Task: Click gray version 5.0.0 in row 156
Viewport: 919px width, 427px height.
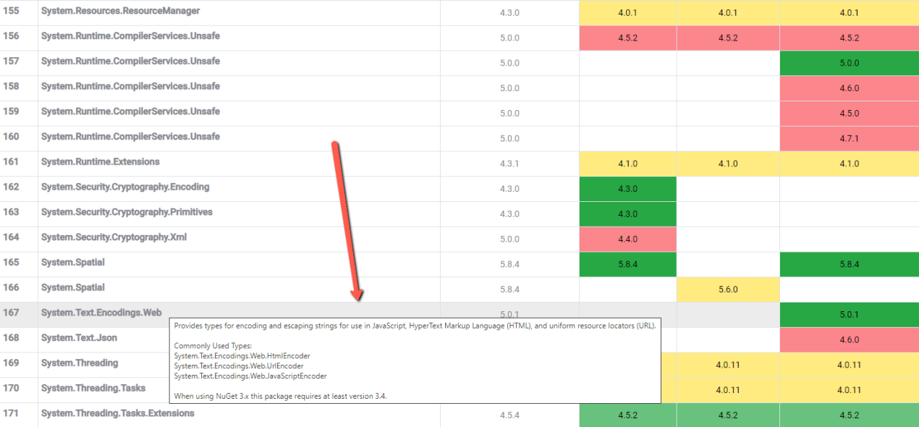Action: pos(509,38)
